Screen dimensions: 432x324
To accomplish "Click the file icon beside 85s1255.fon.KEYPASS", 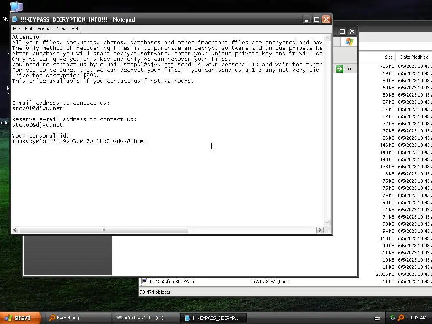I will coord(144,281).
